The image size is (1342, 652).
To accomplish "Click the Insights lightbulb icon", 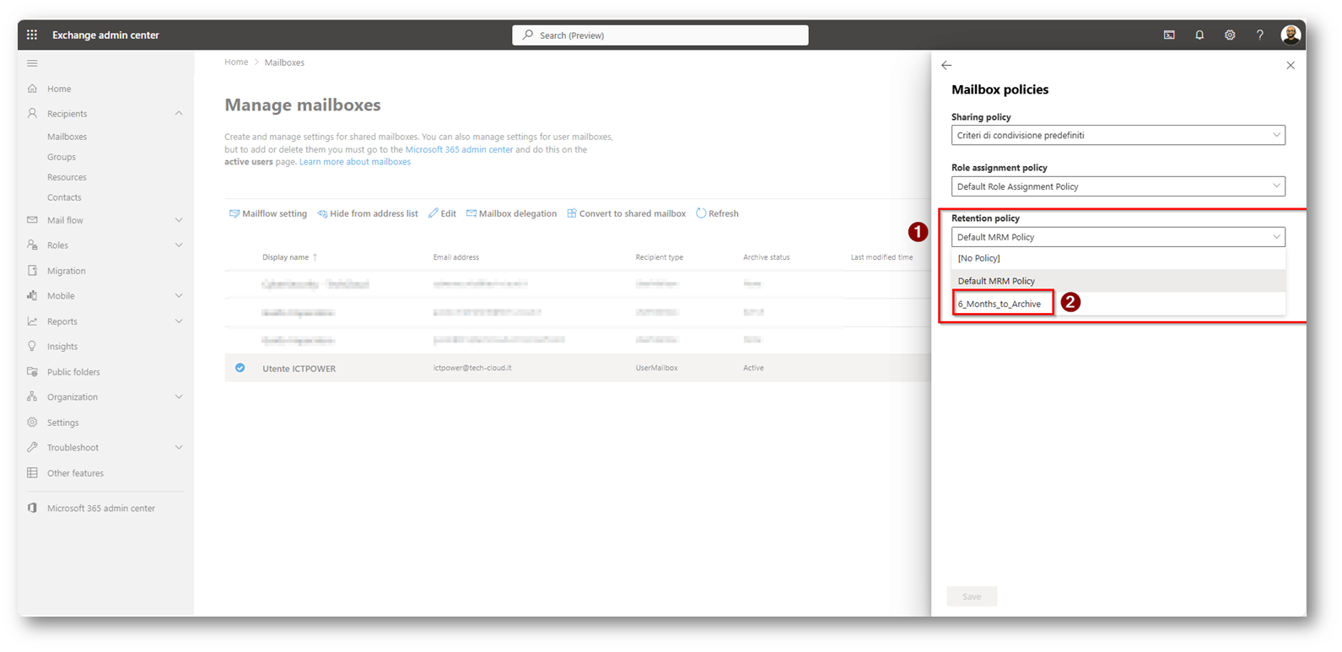I will pos(32,347).
